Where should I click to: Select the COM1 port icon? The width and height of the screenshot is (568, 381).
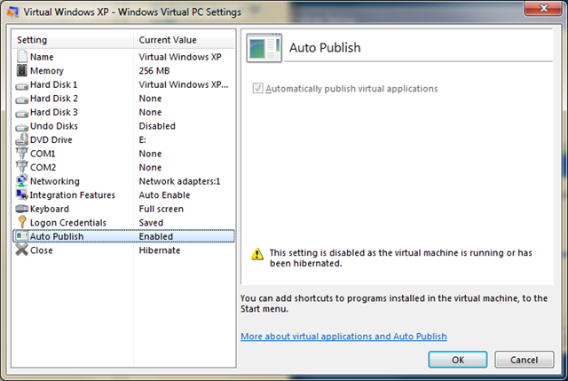tap(22, 154)
